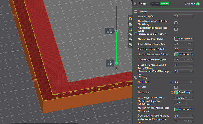Click Überlappung Füllung/Wand value field
This screenshot has height=124, width=203.
(183, 116)
